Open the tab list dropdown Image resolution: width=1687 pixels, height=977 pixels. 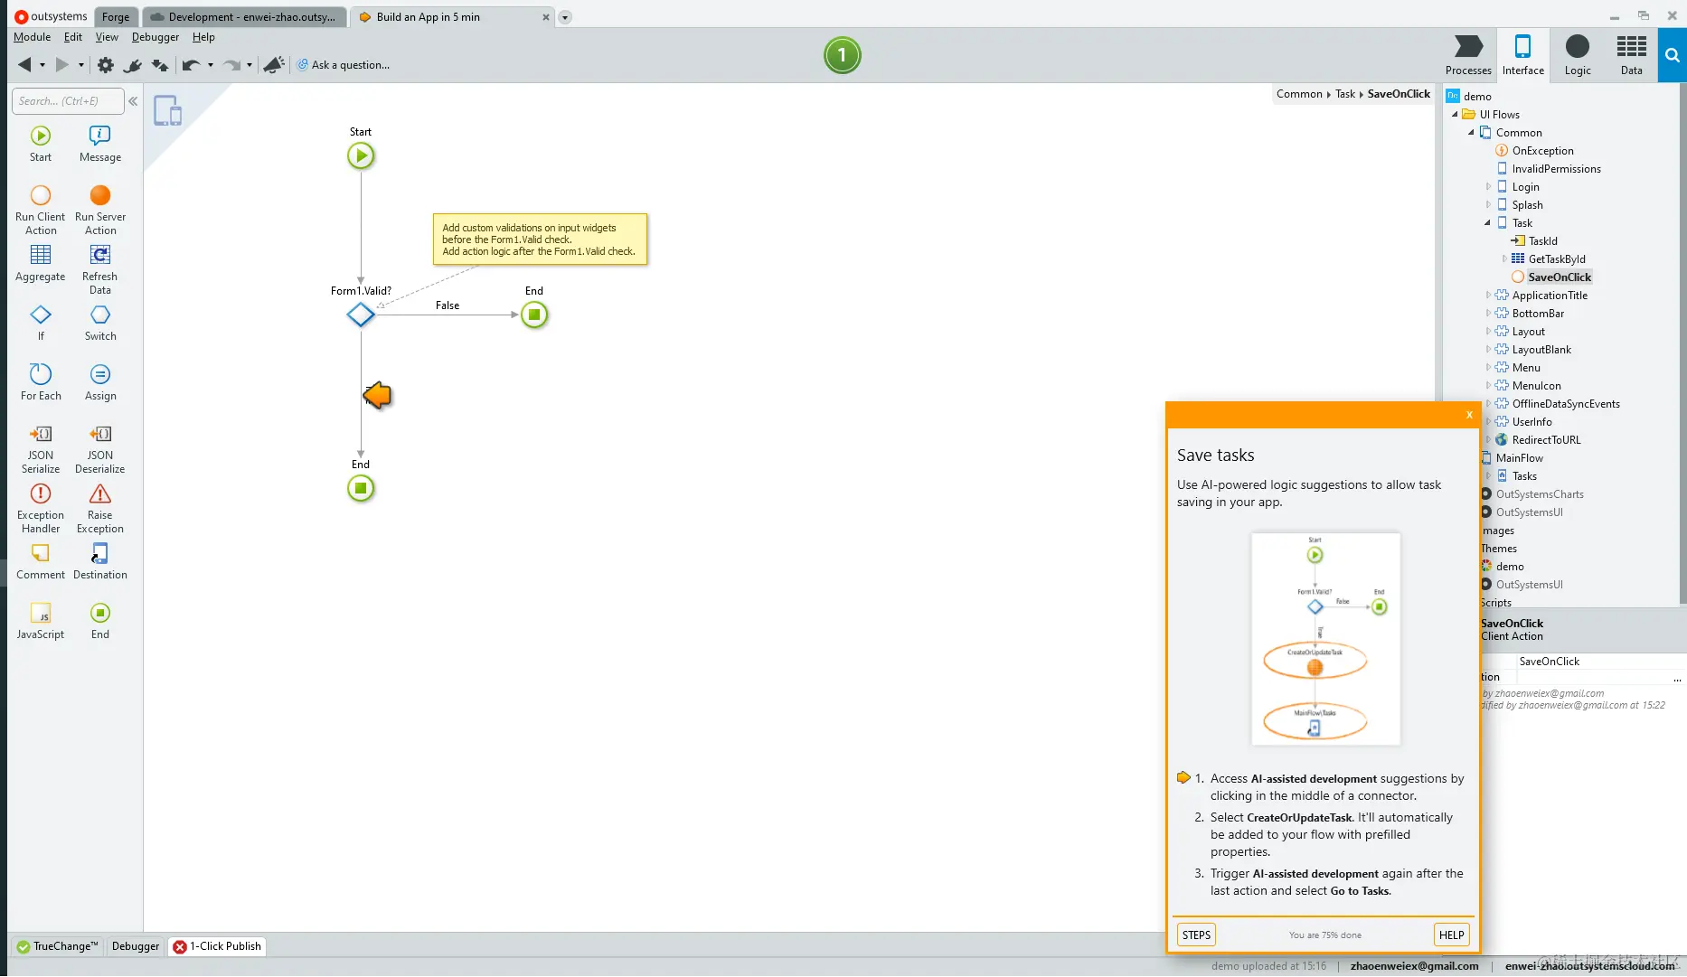(x=565, y=17)
